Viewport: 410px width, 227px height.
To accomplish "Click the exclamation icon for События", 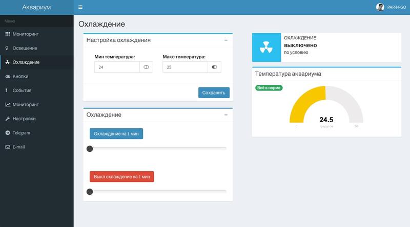I will point(7,90).
